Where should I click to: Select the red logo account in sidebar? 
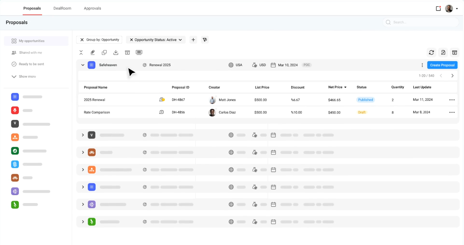tap(15, 110)
